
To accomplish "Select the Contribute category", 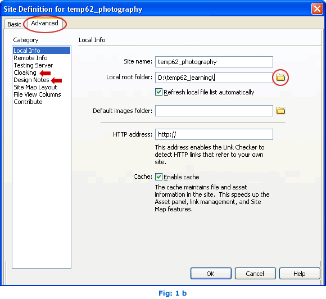I will 28,102.
